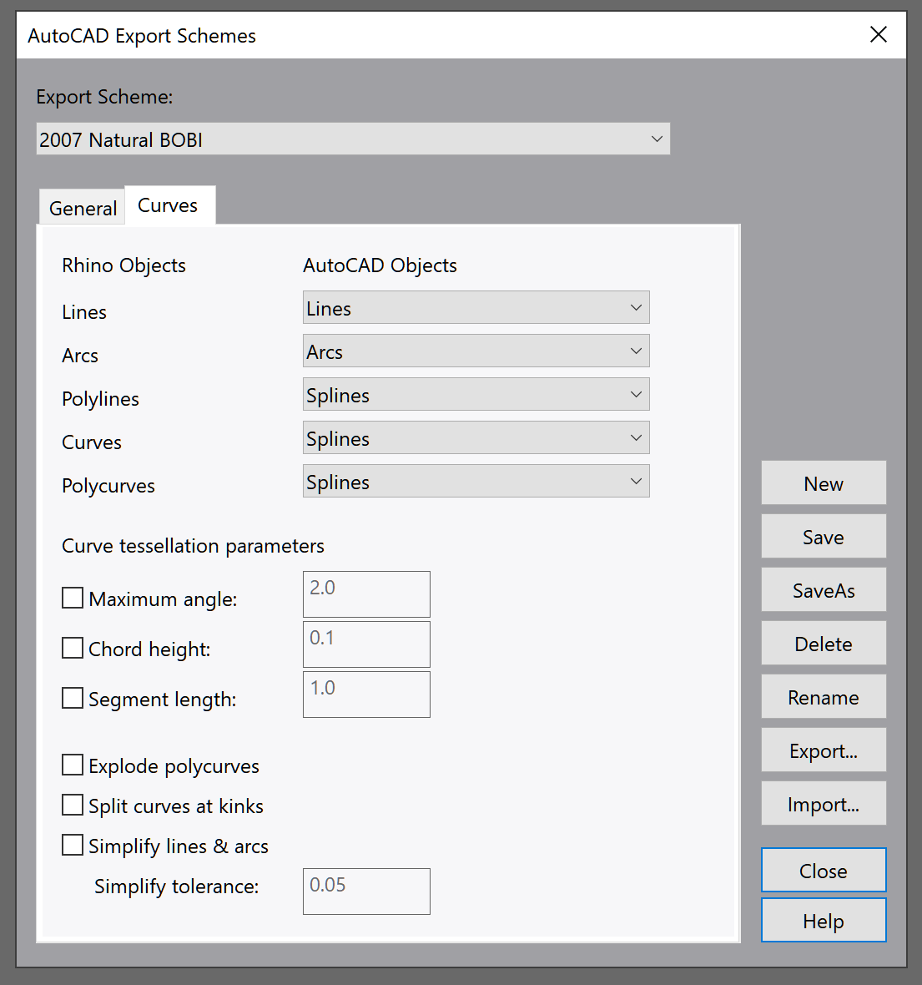The height and width of the screenshot is (985, 922).
Task: Click the Chord height value field
Action: (x=367, y=644)
